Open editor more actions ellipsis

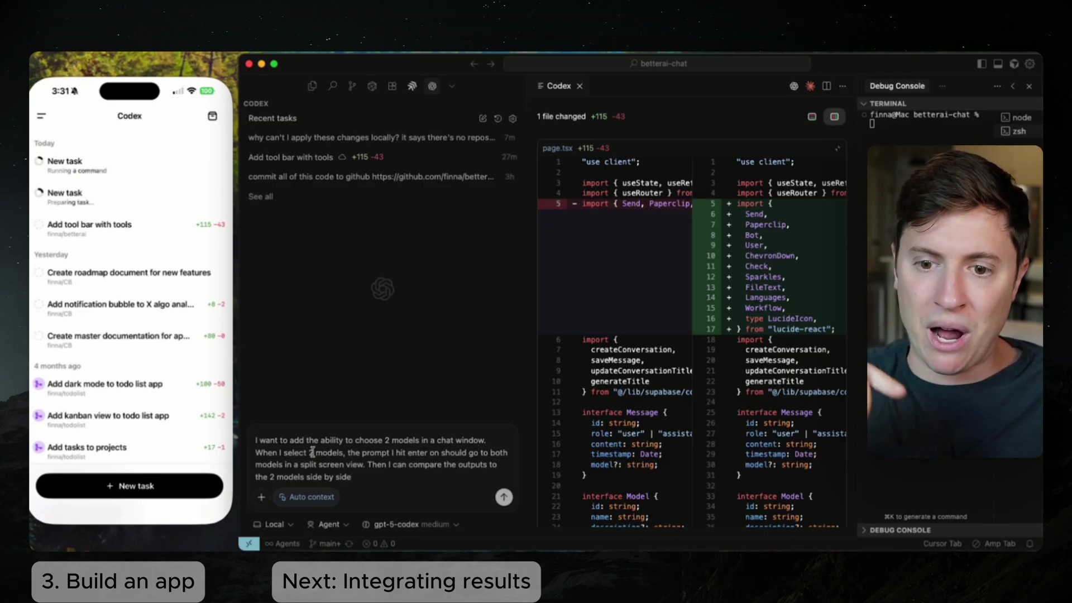click(x=843, y=86)
